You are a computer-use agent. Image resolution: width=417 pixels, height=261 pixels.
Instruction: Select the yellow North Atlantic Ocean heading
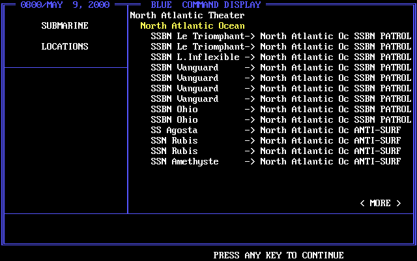coord(192,25)
